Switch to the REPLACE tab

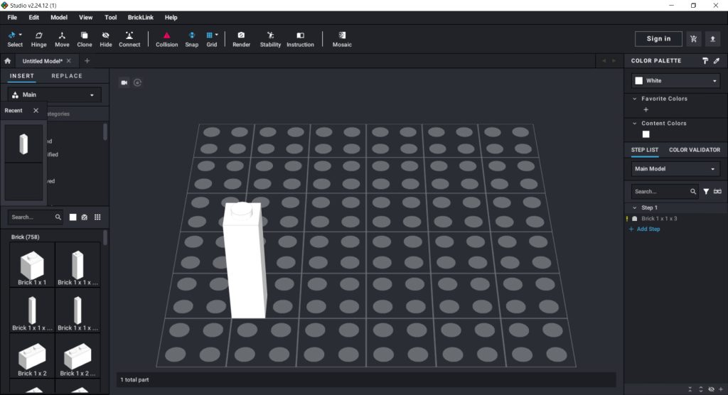[67, 75]
